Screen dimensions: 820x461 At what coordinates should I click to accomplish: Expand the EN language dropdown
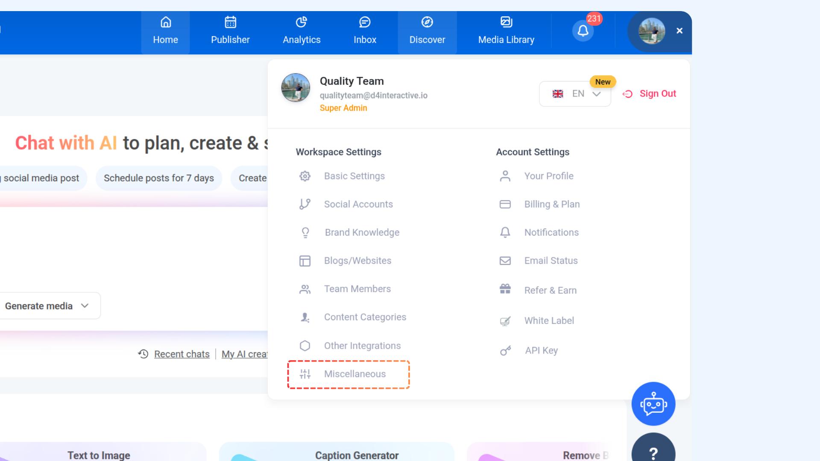(575, 94)
